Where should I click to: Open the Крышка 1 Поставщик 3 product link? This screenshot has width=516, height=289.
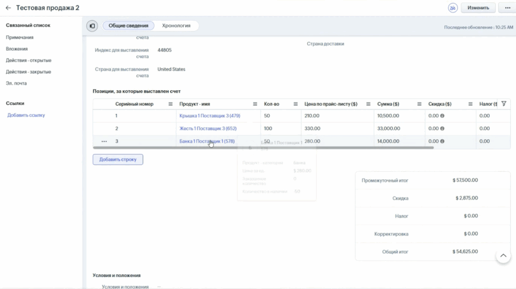[x=210, y=116]
